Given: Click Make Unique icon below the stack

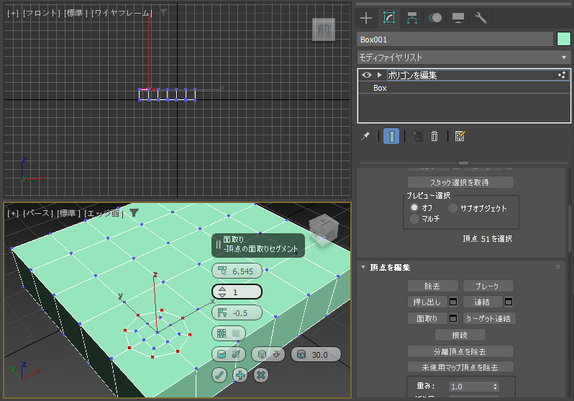Looking at the screenshot, I should pos(417,136).
